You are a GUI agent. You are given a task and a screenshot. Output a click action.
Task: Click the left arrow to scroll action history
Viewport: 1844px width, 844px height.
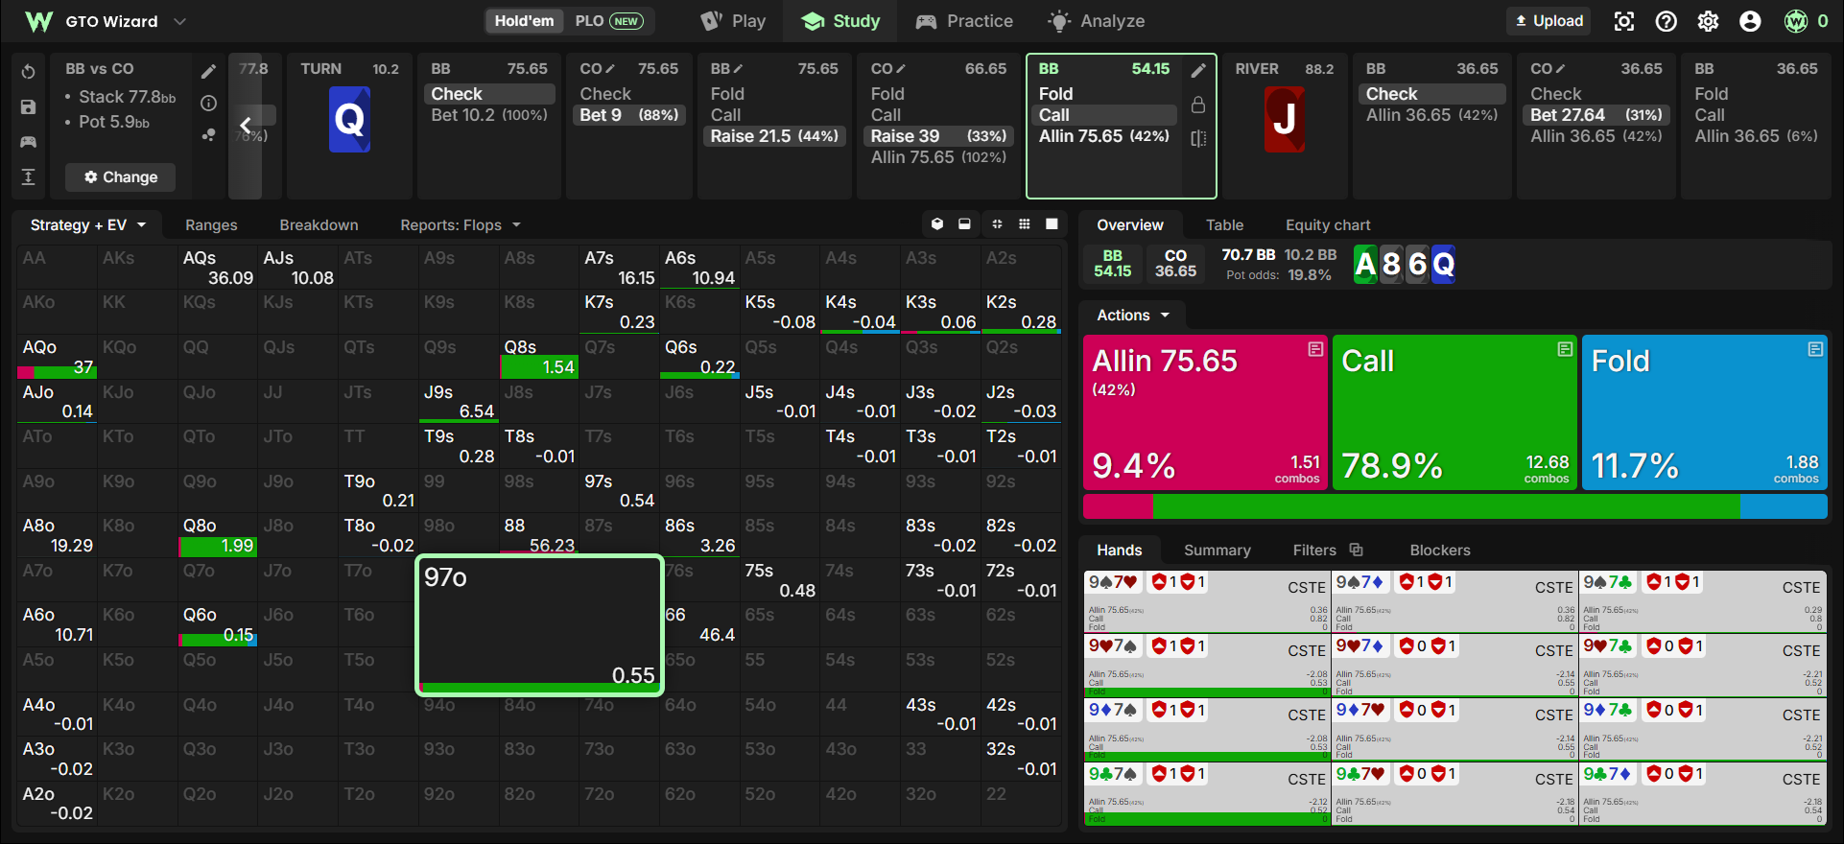point(246,125)
